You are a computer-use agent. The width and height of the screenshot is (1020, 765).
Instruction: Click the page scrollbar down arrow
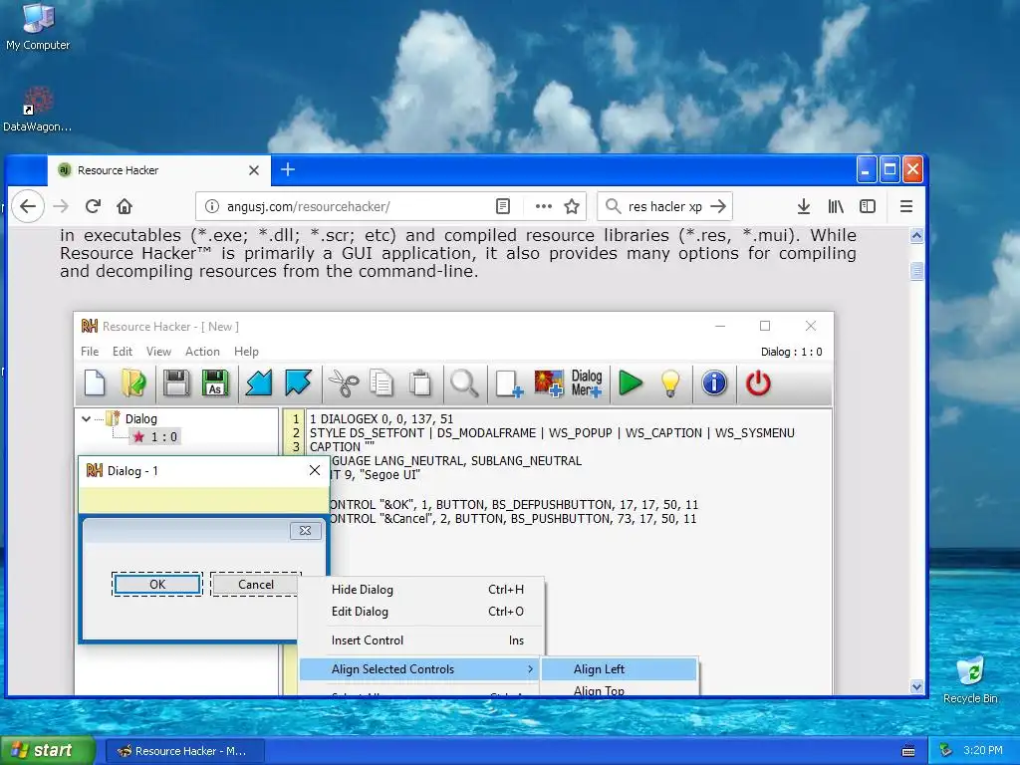[x=916, y=686]
